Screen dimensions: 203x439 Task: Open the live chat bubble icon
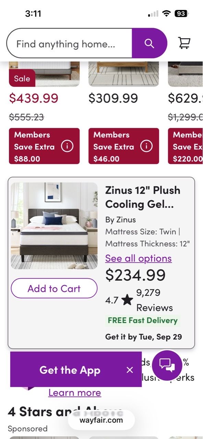(167, 365)
